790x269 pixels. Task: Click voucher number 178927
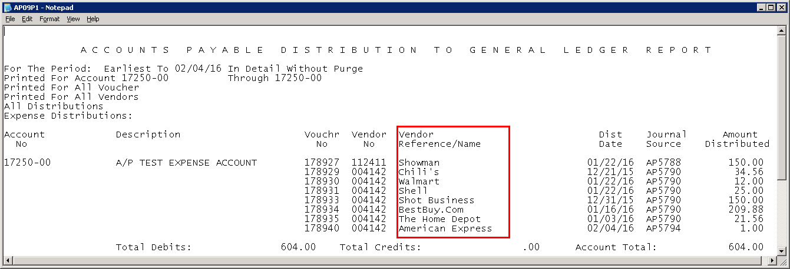pos(322,163)
